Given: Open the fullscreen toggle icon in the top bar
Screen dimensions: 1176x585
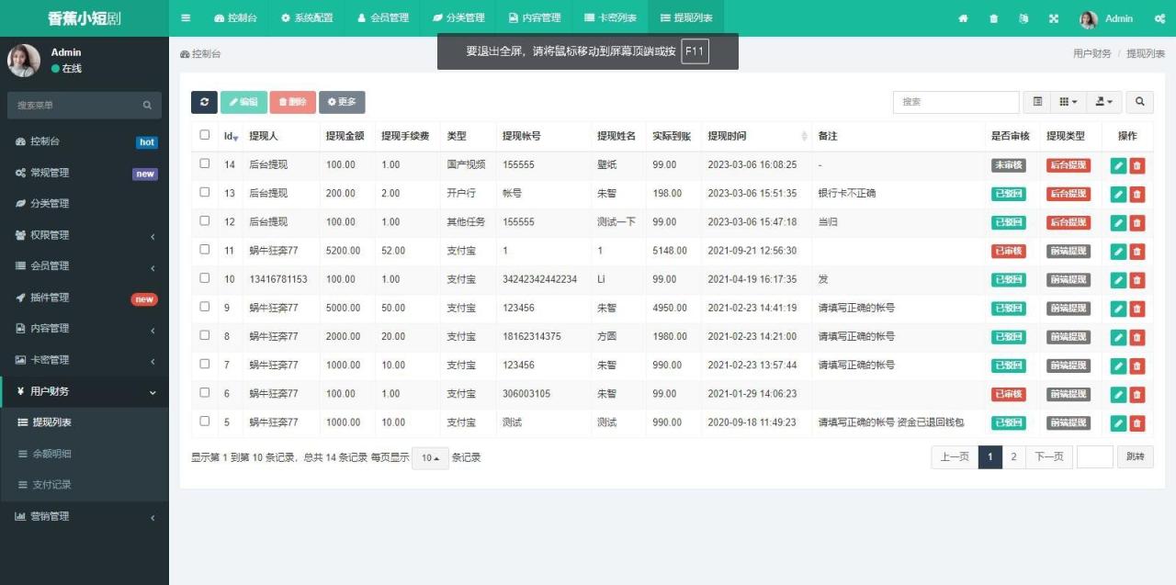Looking at the screenshot, I should coord(1054,17).
